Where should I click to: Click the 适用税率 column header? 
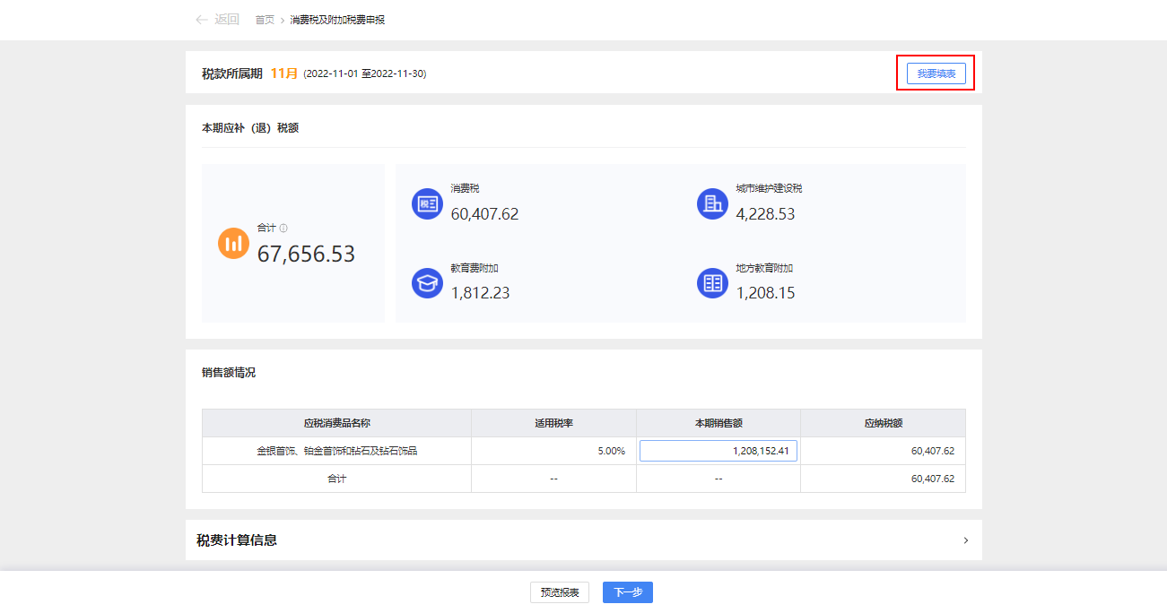tap(553, 423)
